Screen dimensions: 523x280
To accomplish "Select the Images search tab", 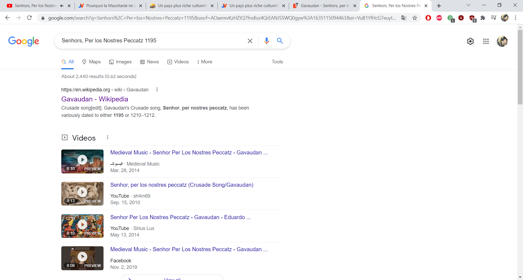I will tap(120, 62).
